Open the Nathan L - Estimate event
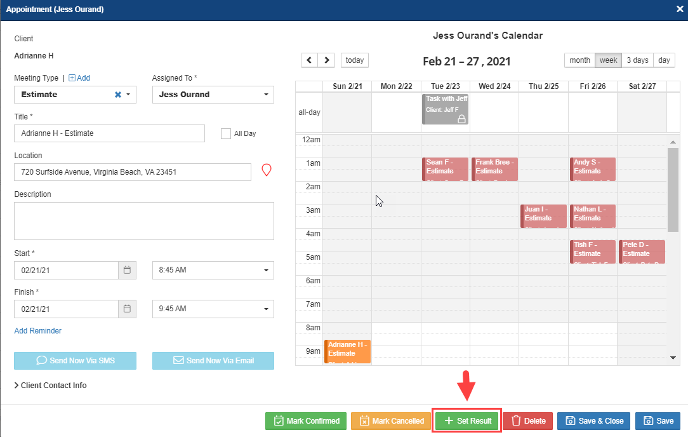The width and height of the screenshot is (688, 437). point(593,216)
